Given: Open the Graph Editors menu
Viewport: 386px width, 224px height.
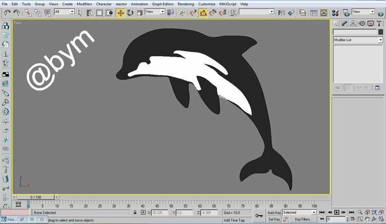Looking at the screenshot, I should (x=163, y=4).
